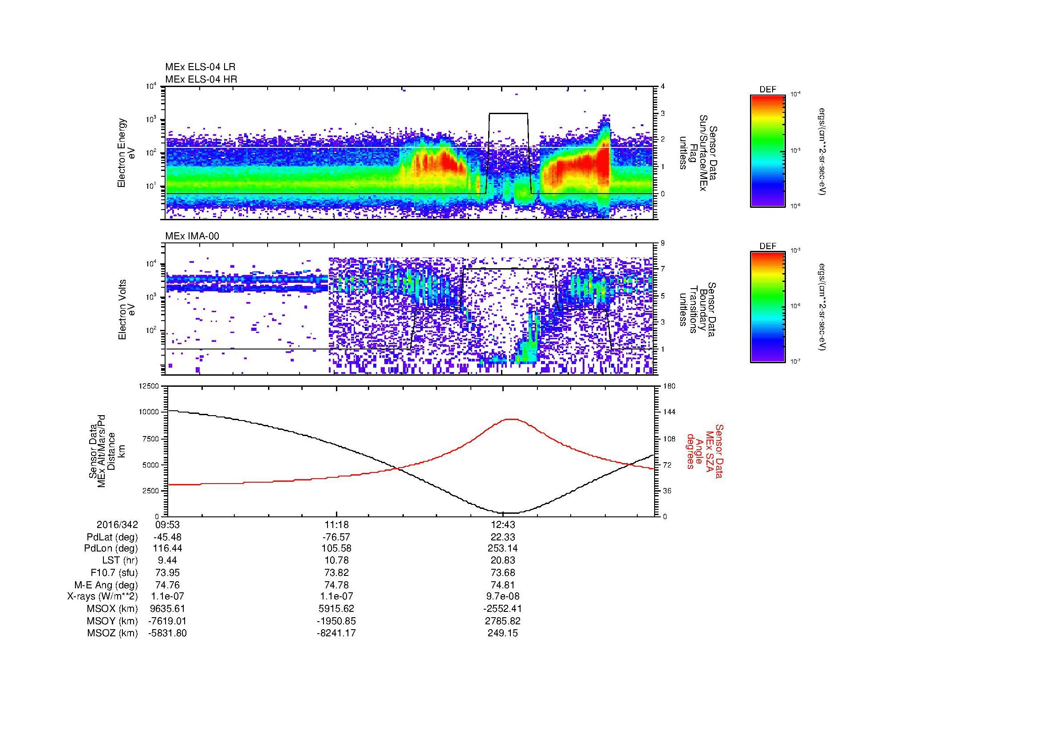The image size is (1038, 734).
Task: Click the 'MSOX (km)' row label
Action: click(x=113, y=609)
